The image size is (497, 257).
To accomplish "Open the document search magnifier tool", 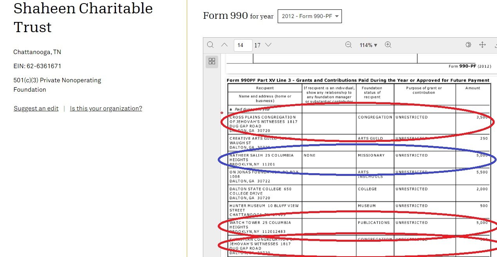I will pos(210,45).
